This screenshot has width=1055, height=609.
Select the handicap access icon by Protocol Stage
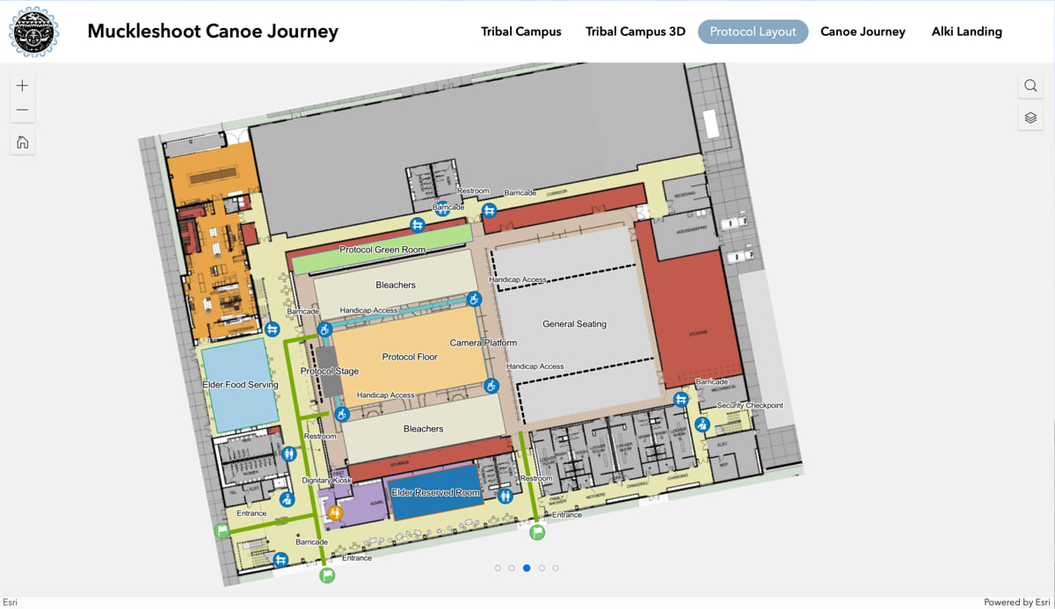[x=325, y=330]
